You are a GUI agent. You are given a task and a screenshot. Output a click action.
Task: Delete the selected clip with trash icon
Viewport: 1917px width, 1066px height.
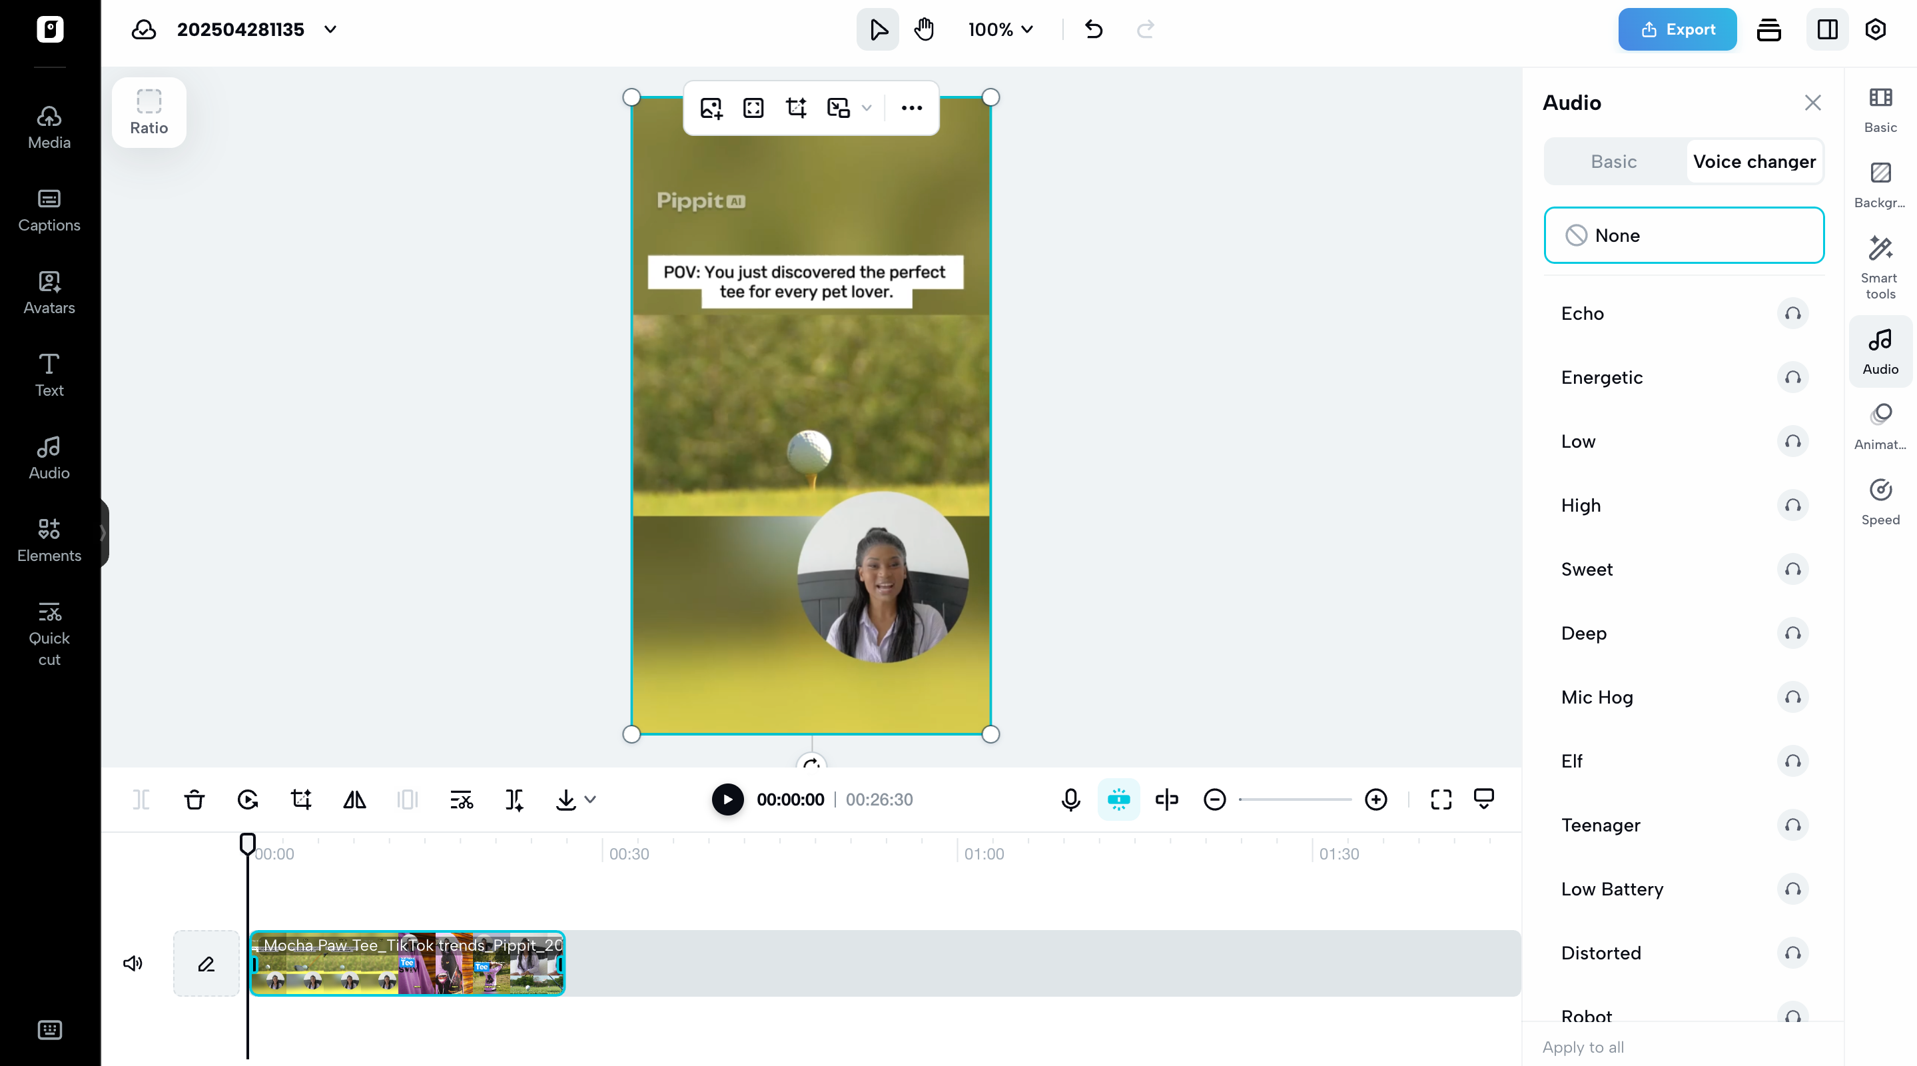pos(193,799)
